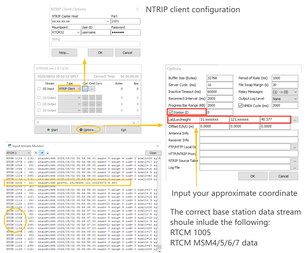This screenshot has width=307, height=253.
Task: Close Input Stream Monitor via title X
Action: point(158,146)
